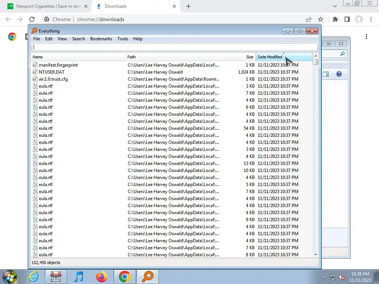Sort results by the Path column header
This screenshot has width=379, height=284.
click(x=172, y=57)
